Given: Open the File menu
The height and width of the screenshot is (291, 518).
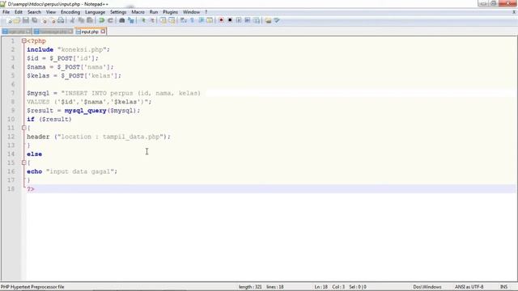Looking at the screenshot, I should [x=6, y=12].
